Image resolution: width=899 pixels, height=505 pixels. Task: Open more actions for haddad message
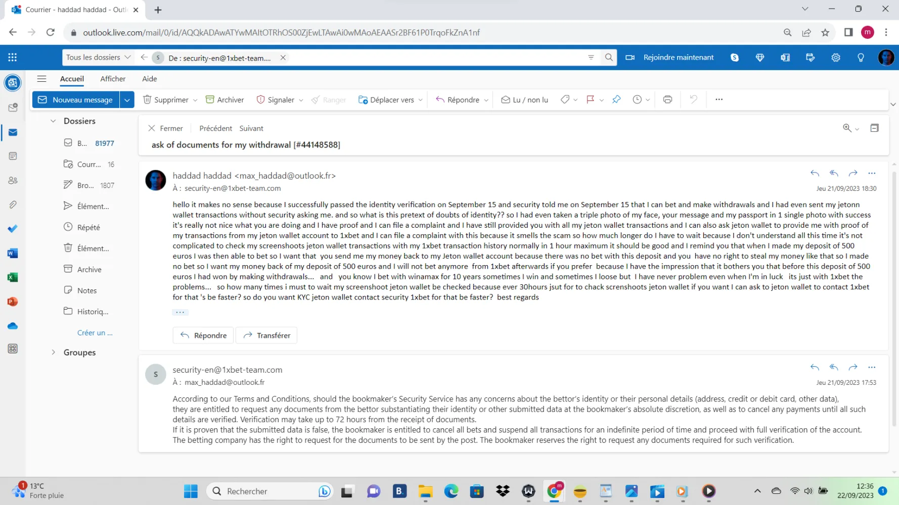click(872, 173)
